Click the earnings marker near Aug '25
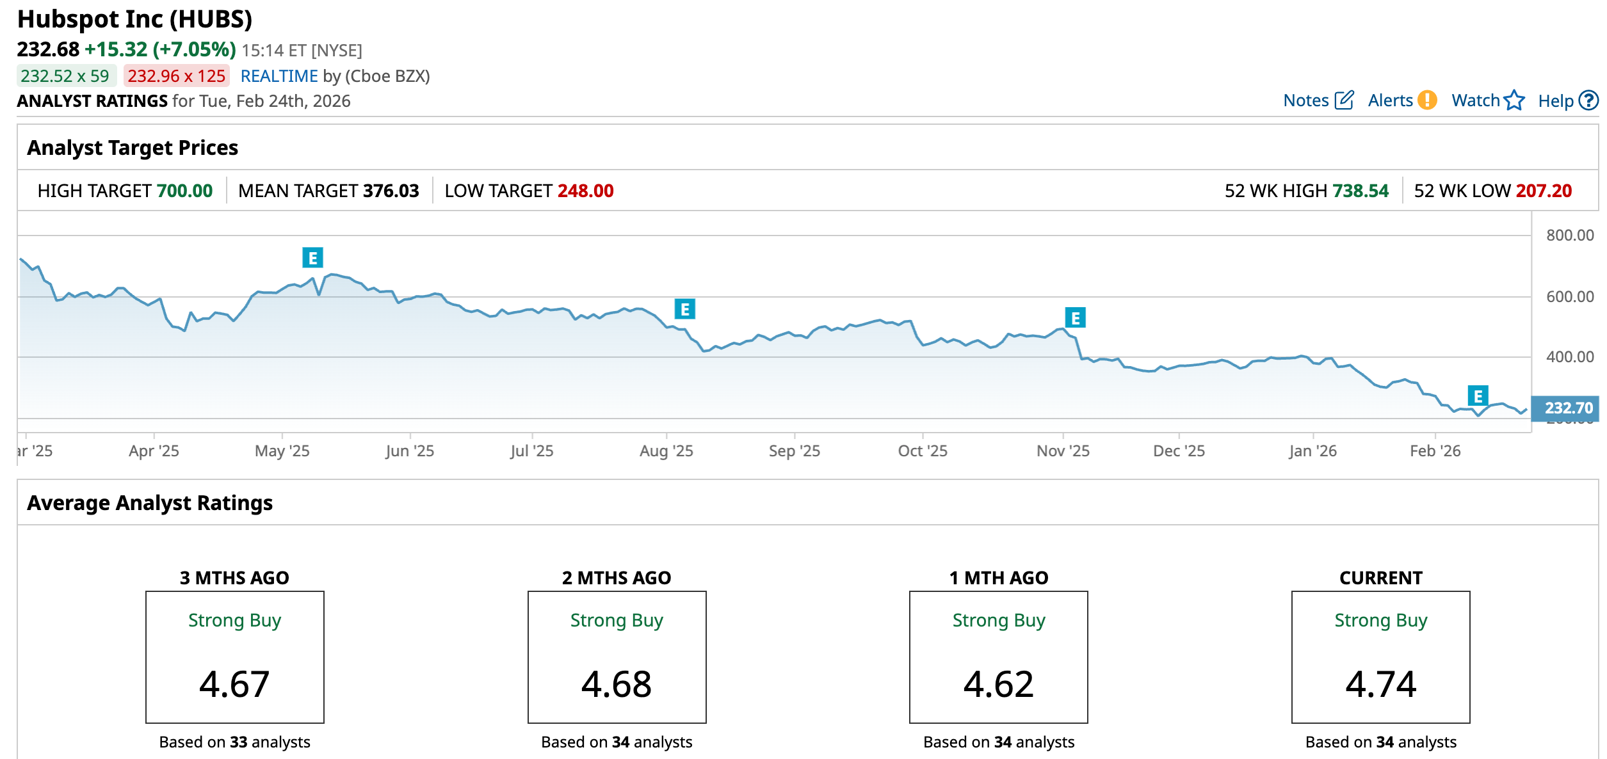 tap(685, 310)
